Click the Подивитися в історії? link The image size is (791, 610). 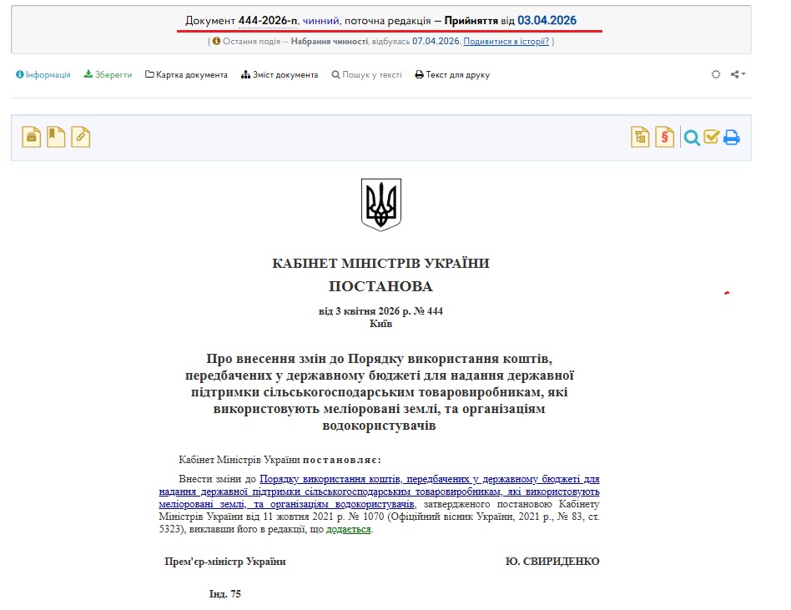coord(506,42)
